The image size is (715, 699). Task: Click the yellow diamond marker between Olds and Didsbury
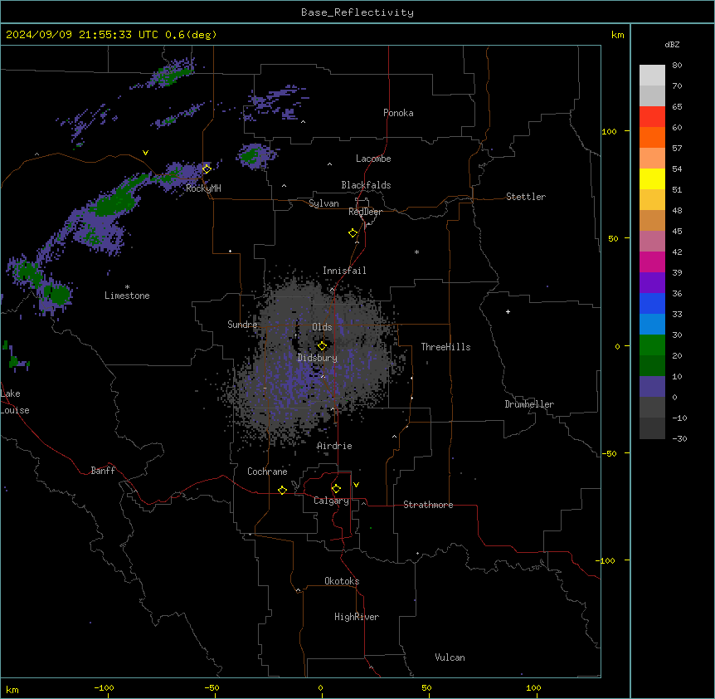pyautogui.click(x=322, y=346)
